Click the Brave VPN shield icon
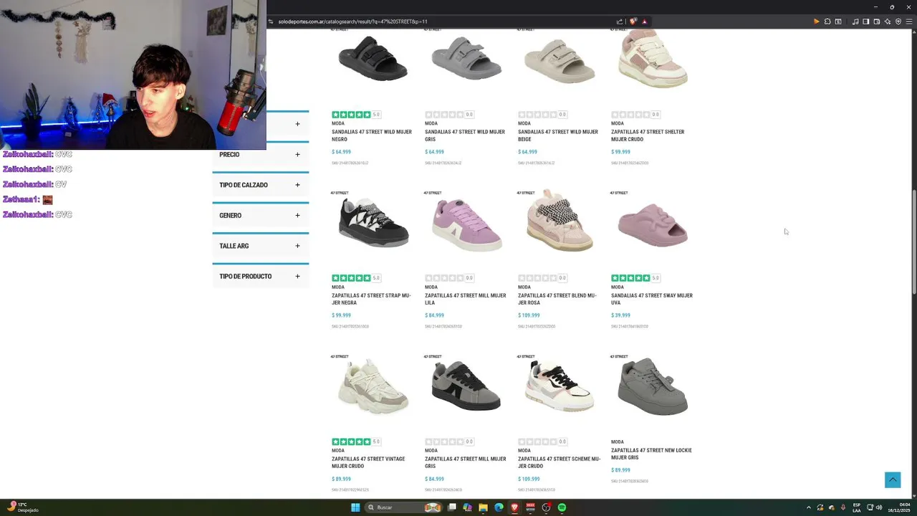917x516 pixels. [x=898, y=21]
